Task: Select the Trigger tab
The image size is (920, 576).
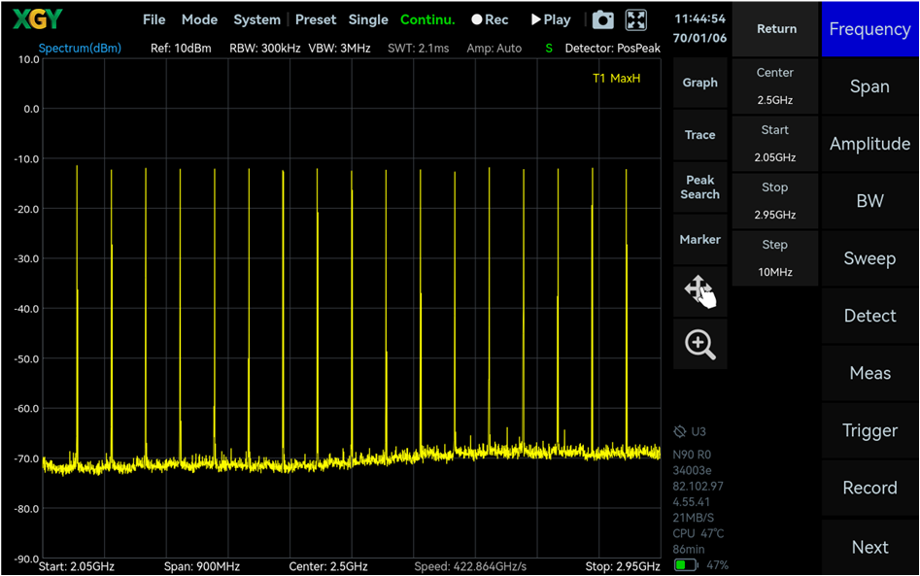Action: (x=869, y=430)
